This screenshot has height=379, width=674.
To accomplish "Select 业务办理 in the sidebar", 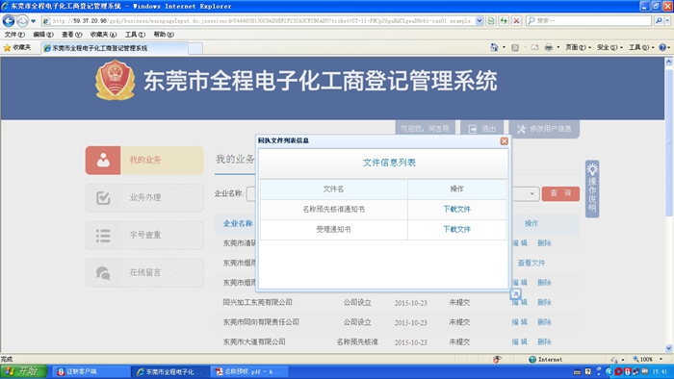I will coord(144,197).
